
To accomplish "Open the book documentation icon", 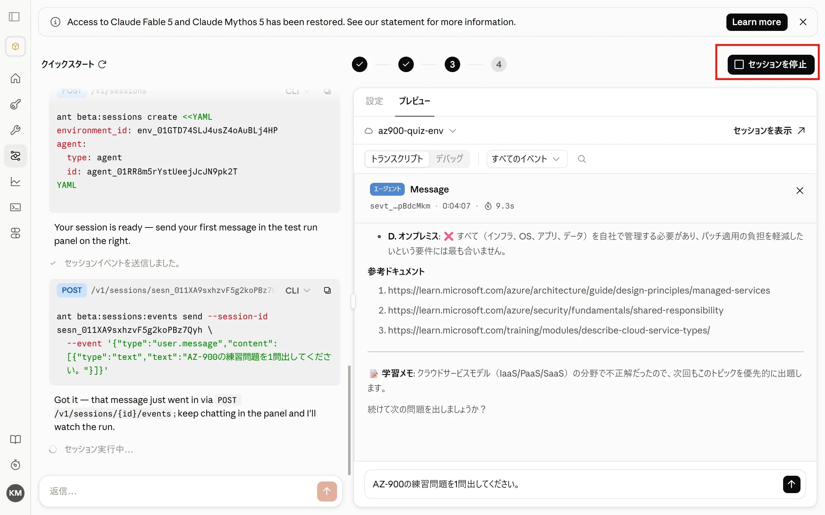I will (x=15, y=439).
